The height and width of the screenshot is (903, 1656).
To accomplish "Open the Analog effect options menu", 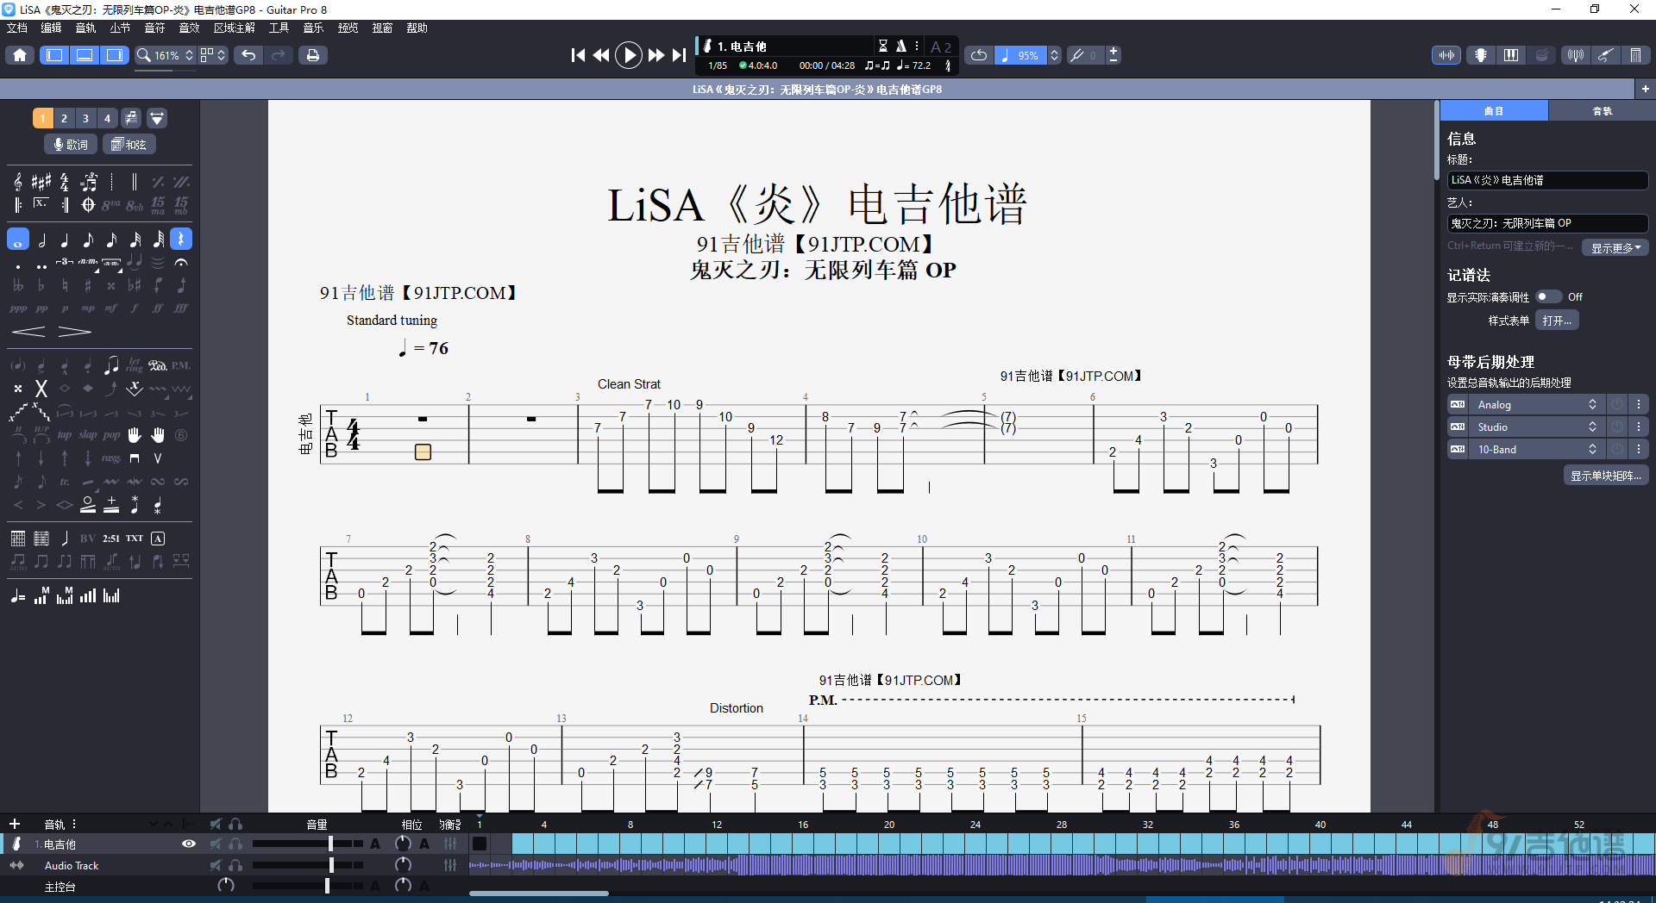I will [1638, 405].
